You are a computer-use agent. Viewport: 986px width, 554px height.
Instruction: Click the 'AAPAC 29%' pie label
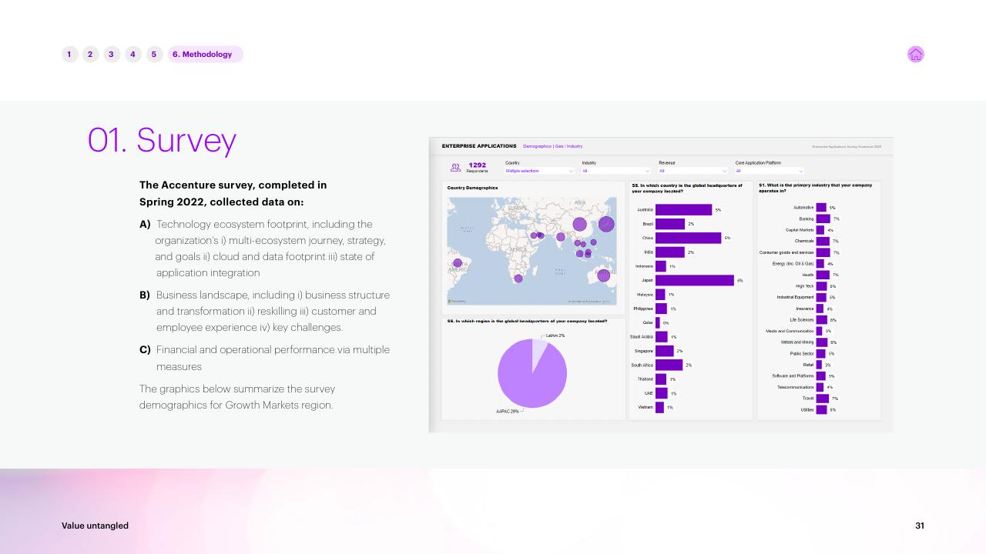[507, 412]
